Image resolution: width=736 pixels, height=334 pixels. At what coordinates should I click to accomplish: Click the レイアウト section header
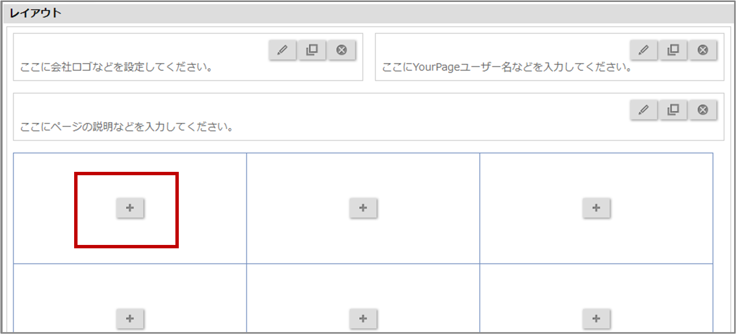(368, 13)
